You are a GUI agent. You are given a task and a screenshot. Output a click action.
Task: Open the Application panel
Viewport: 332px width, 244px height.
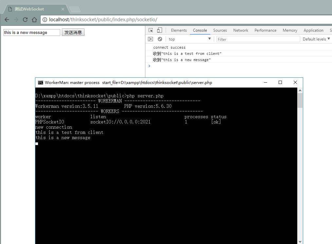tap(313, 30)
